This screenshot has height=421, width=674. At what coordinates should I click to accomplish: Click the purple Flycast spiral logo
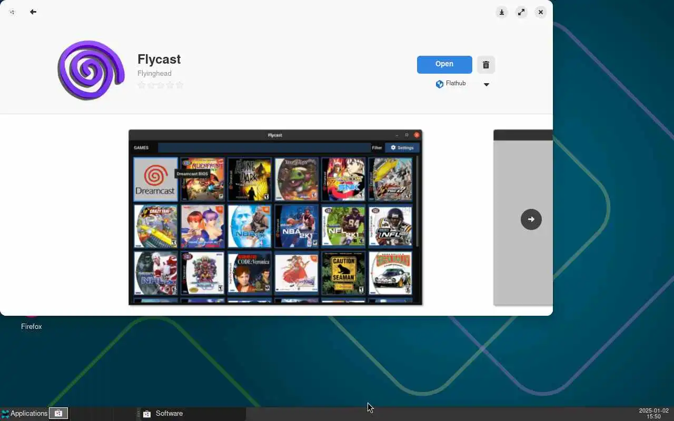91,70
